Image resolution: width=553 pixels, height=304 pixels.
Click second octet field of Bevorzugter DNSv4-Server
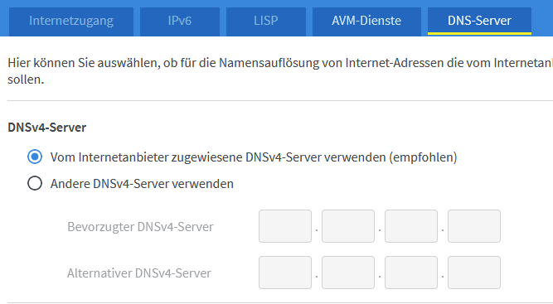pyautogui.click(x=348, y=226)
